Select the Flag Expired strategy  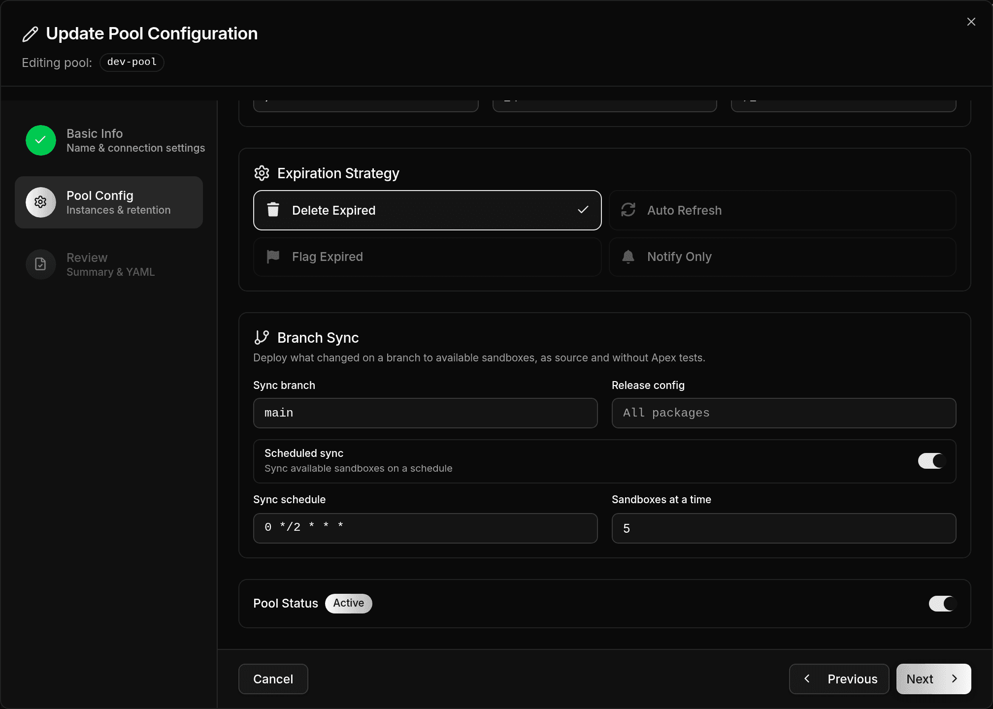(427, 257)
